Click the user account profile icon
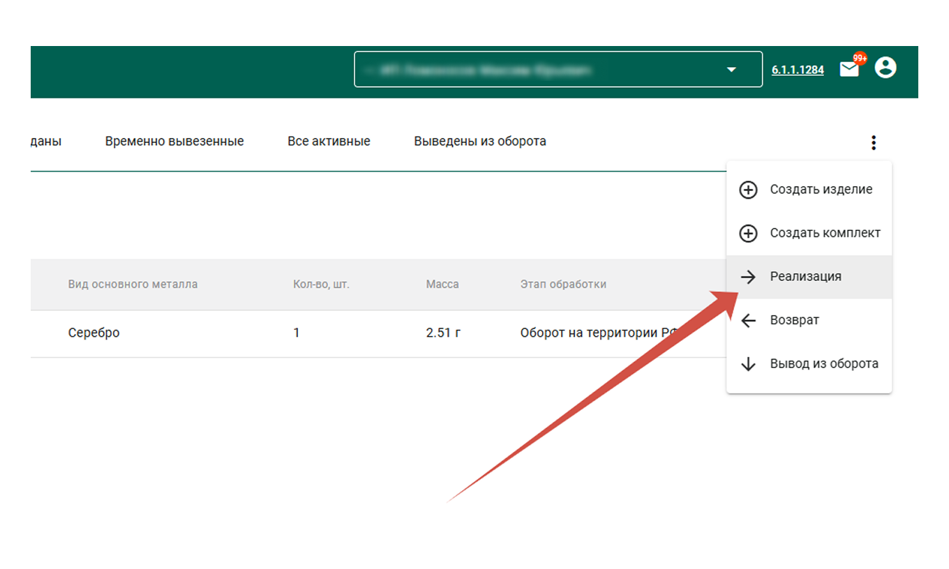 pos(886,68)
